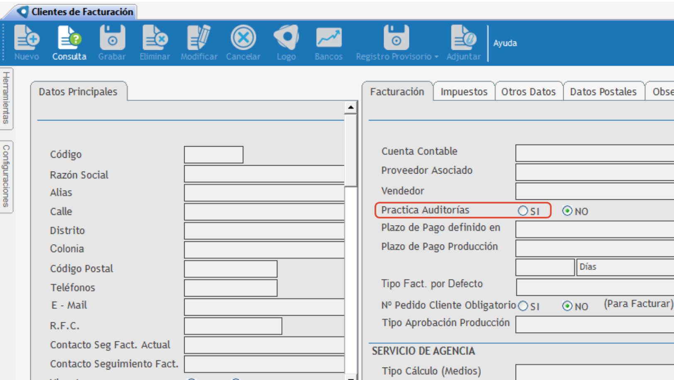The width and height of the screenshot is (674, 380).
Task: Click the Plazo de Pago Producción field
Action: pos(595,248)
